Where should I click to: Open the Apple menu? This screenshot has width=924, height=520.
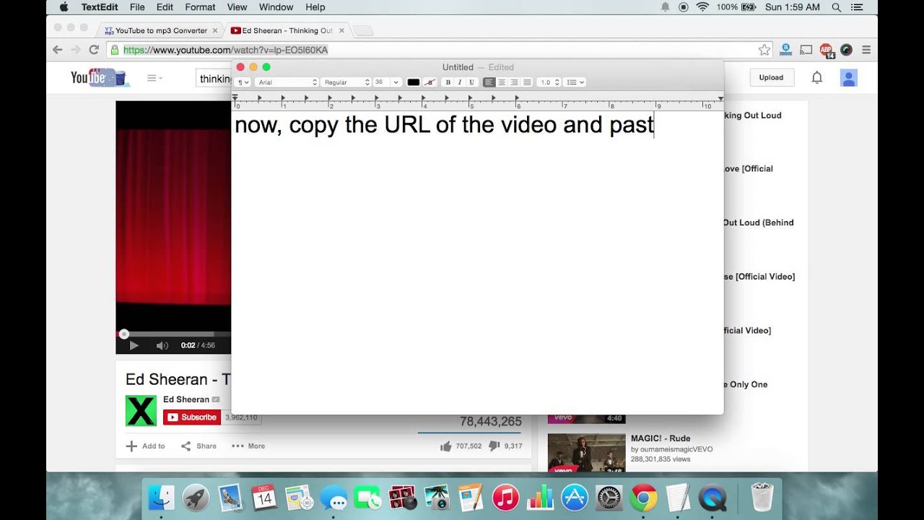[x=64, y=7]
